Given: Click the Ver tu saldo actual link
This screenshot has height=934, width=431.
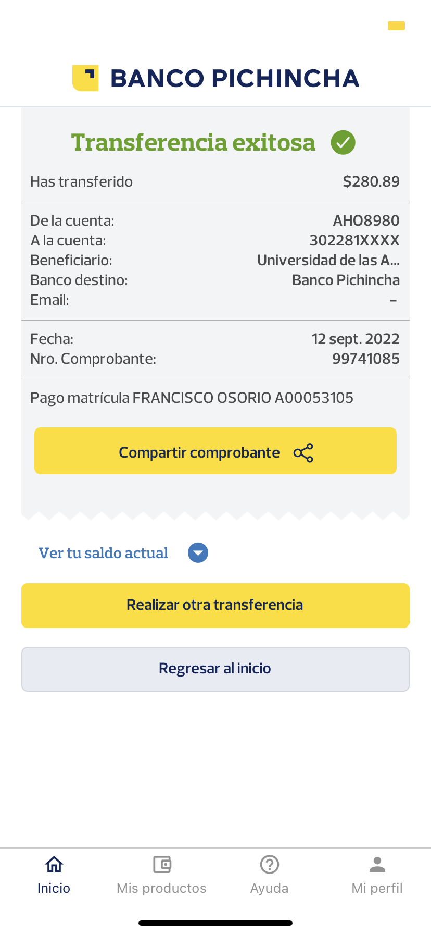Looking at the screenshot, I should point(104,553).
